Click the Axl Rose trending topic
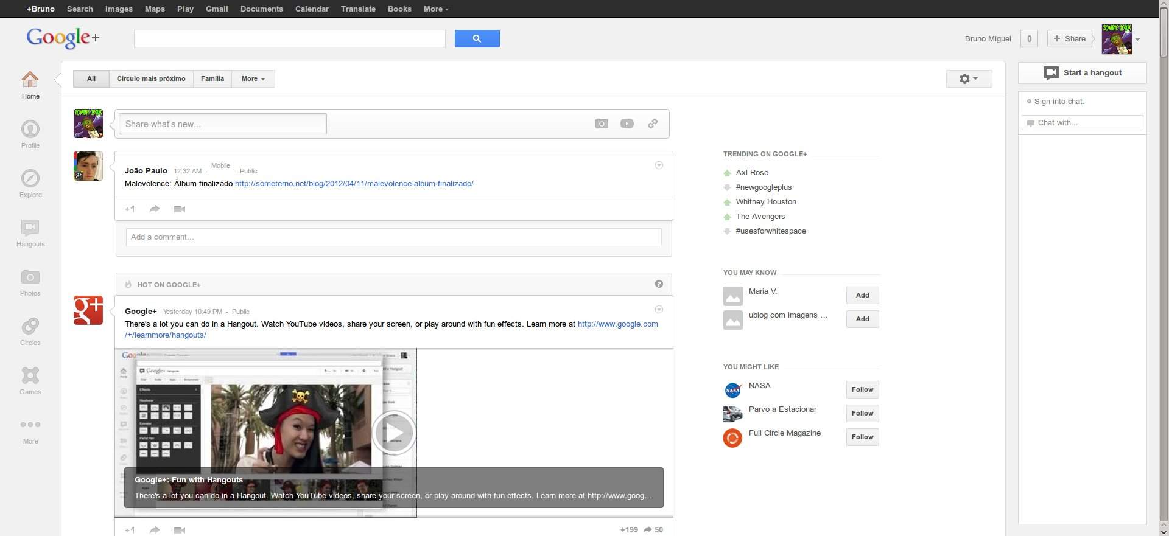Viewport: 1169px width, 536px height. pyautogui.click(x=752, y=173)
